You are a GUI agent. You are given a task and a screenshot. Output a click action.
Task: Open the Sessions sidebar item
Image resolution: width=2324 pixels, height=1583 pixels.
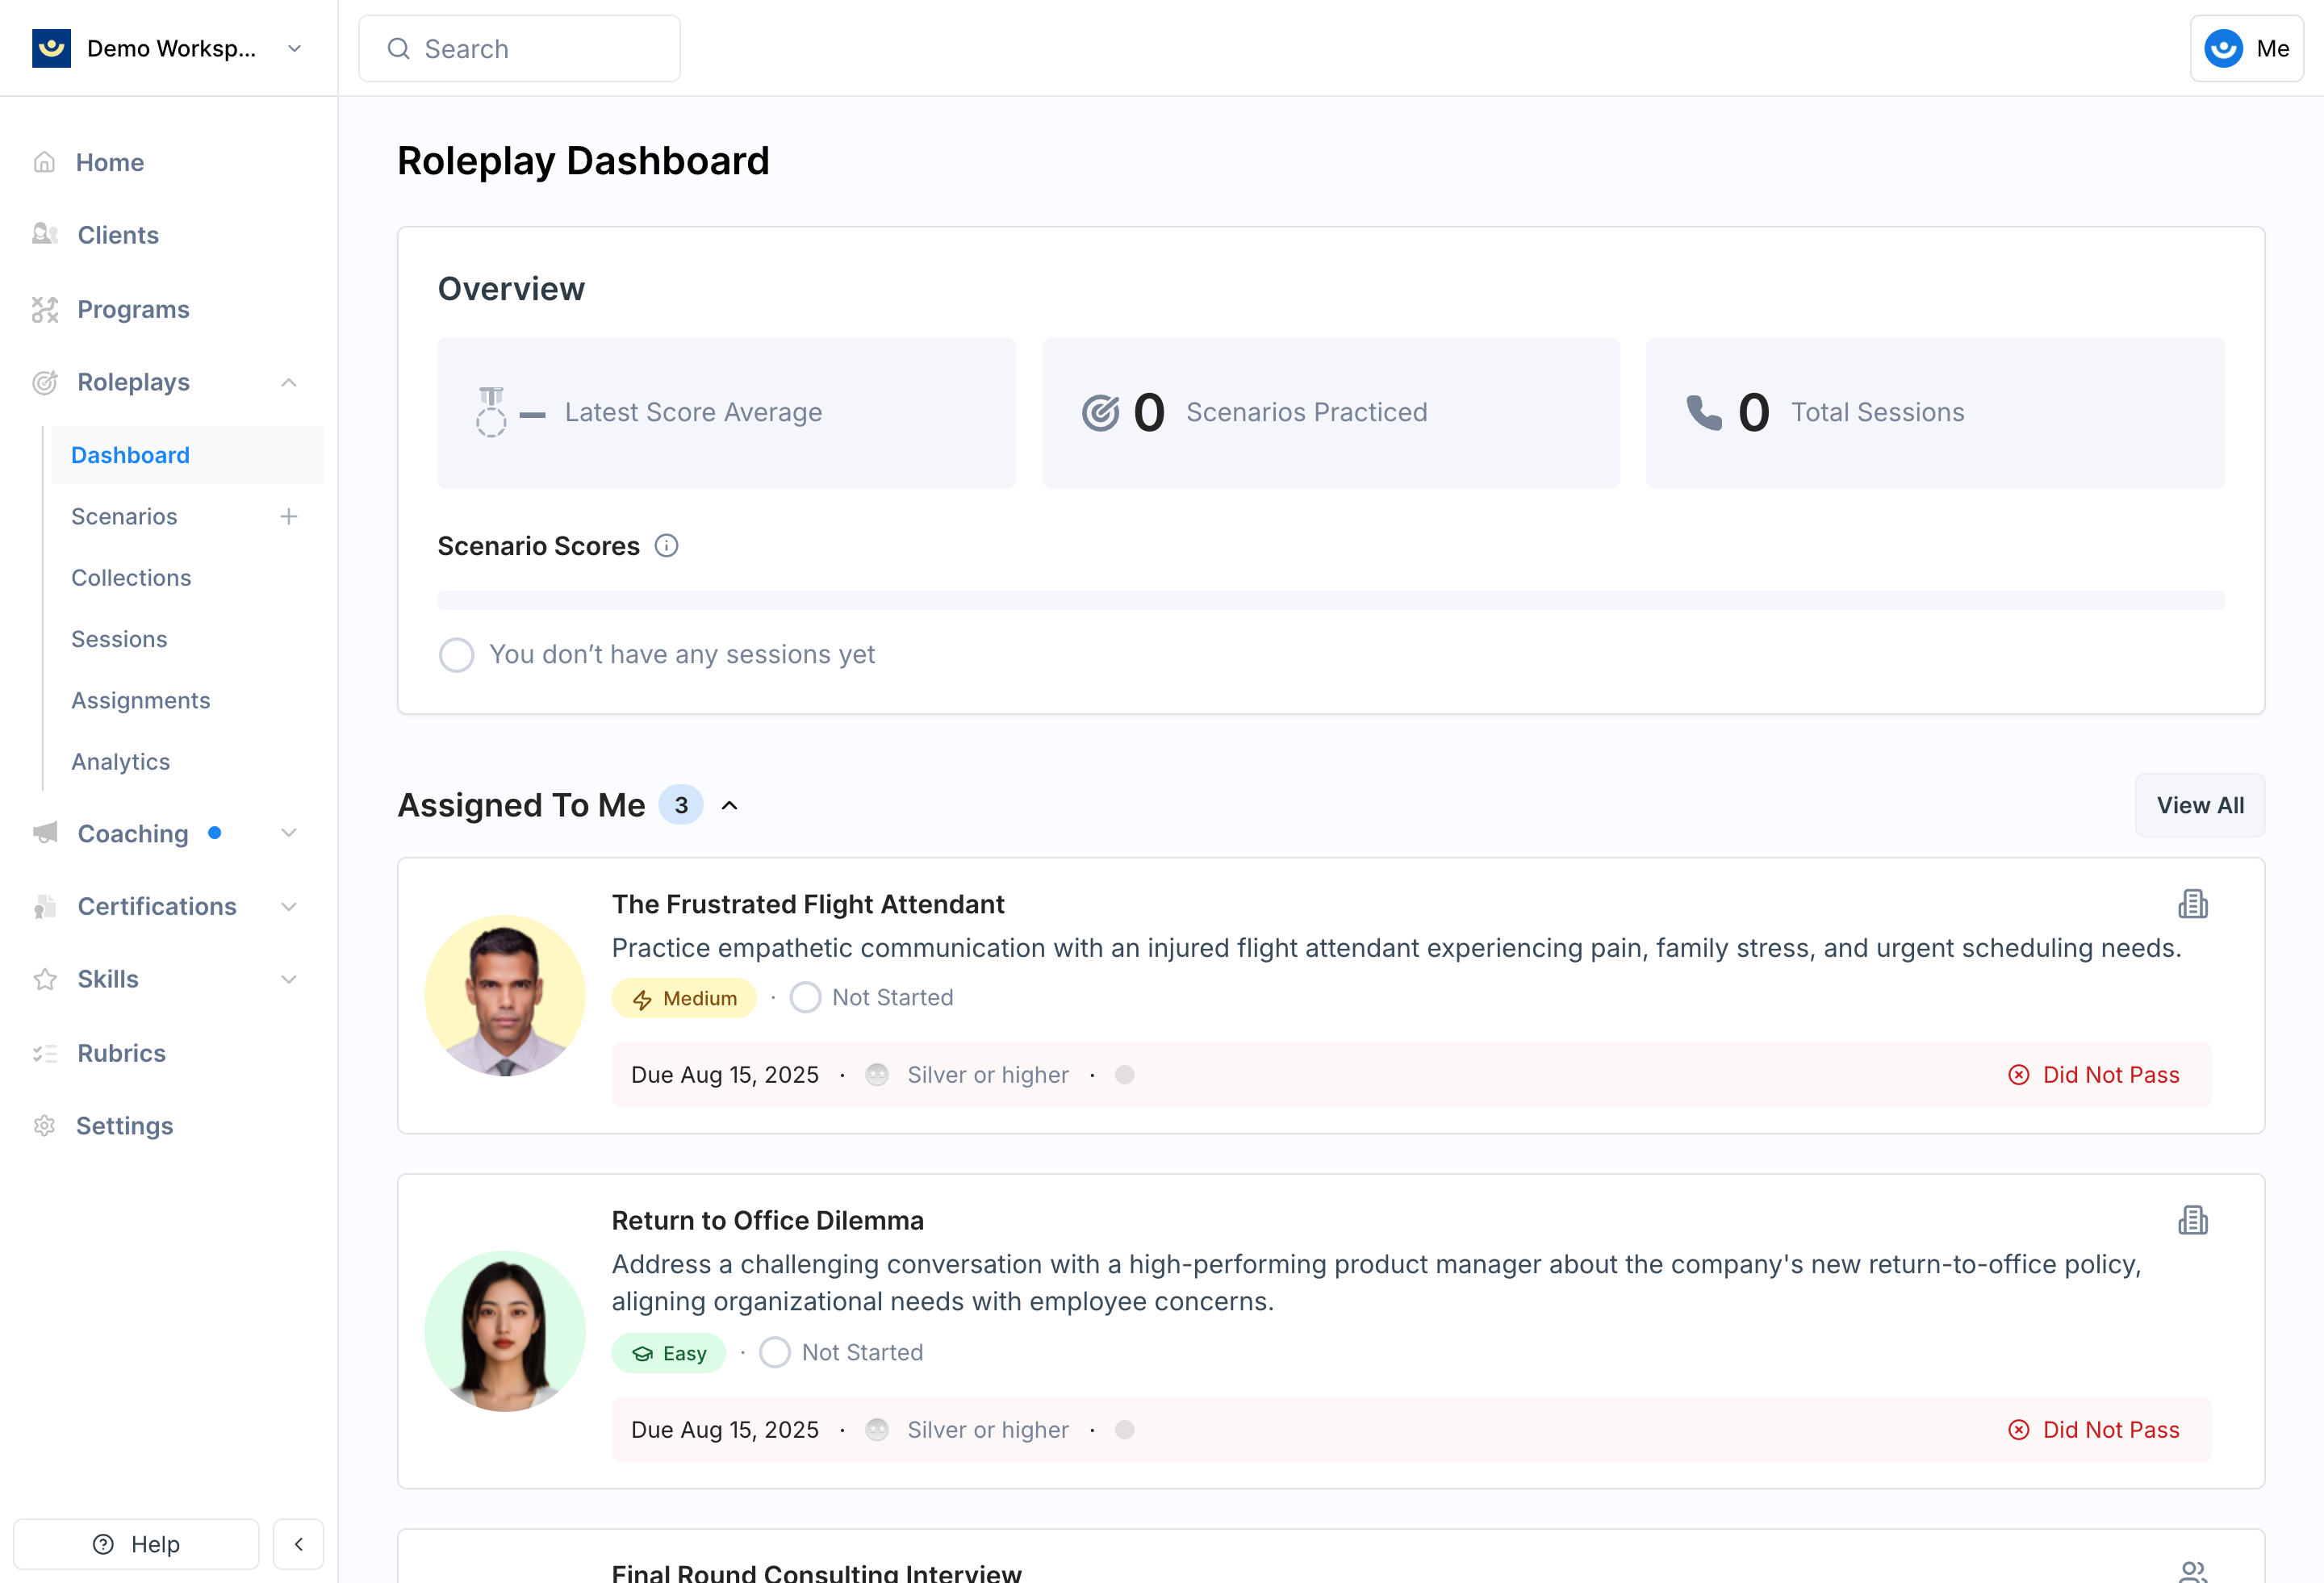pyautogui.click(x=119, y=639)
